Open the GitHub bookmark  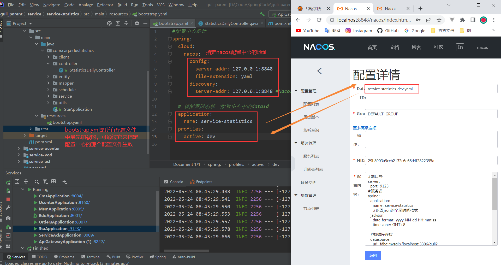pos(388,31)
